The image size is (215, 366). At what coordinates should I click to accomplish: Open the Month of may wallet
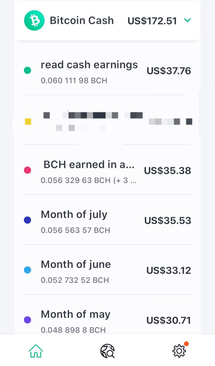107,315
